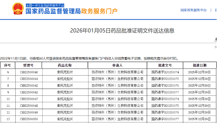
Task: Click the applicant cell in row 10
Action: click(x=117, y=99)
